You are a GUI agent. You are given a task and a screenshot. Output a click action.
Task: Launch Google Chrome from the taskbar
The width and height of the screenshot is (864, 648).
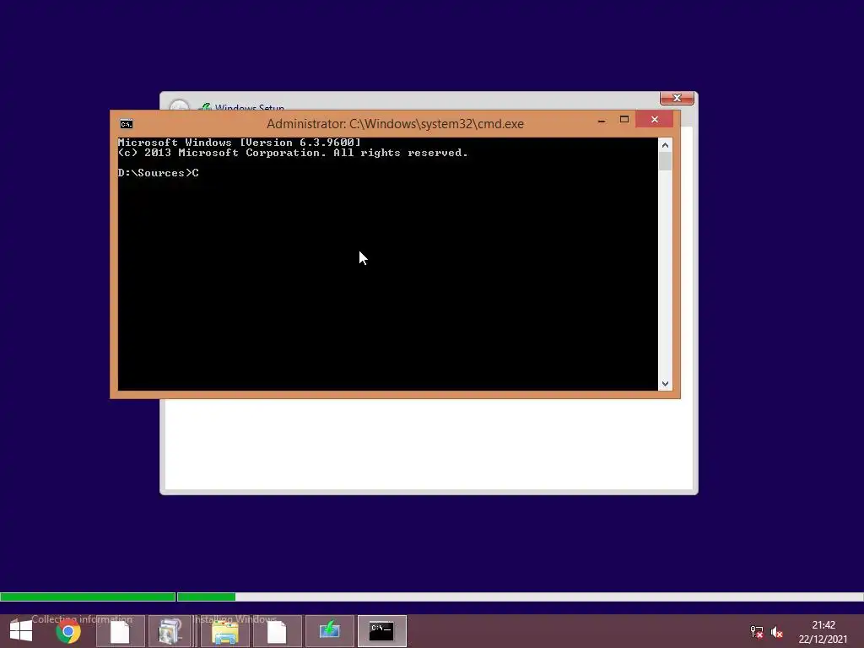[68, 631]
